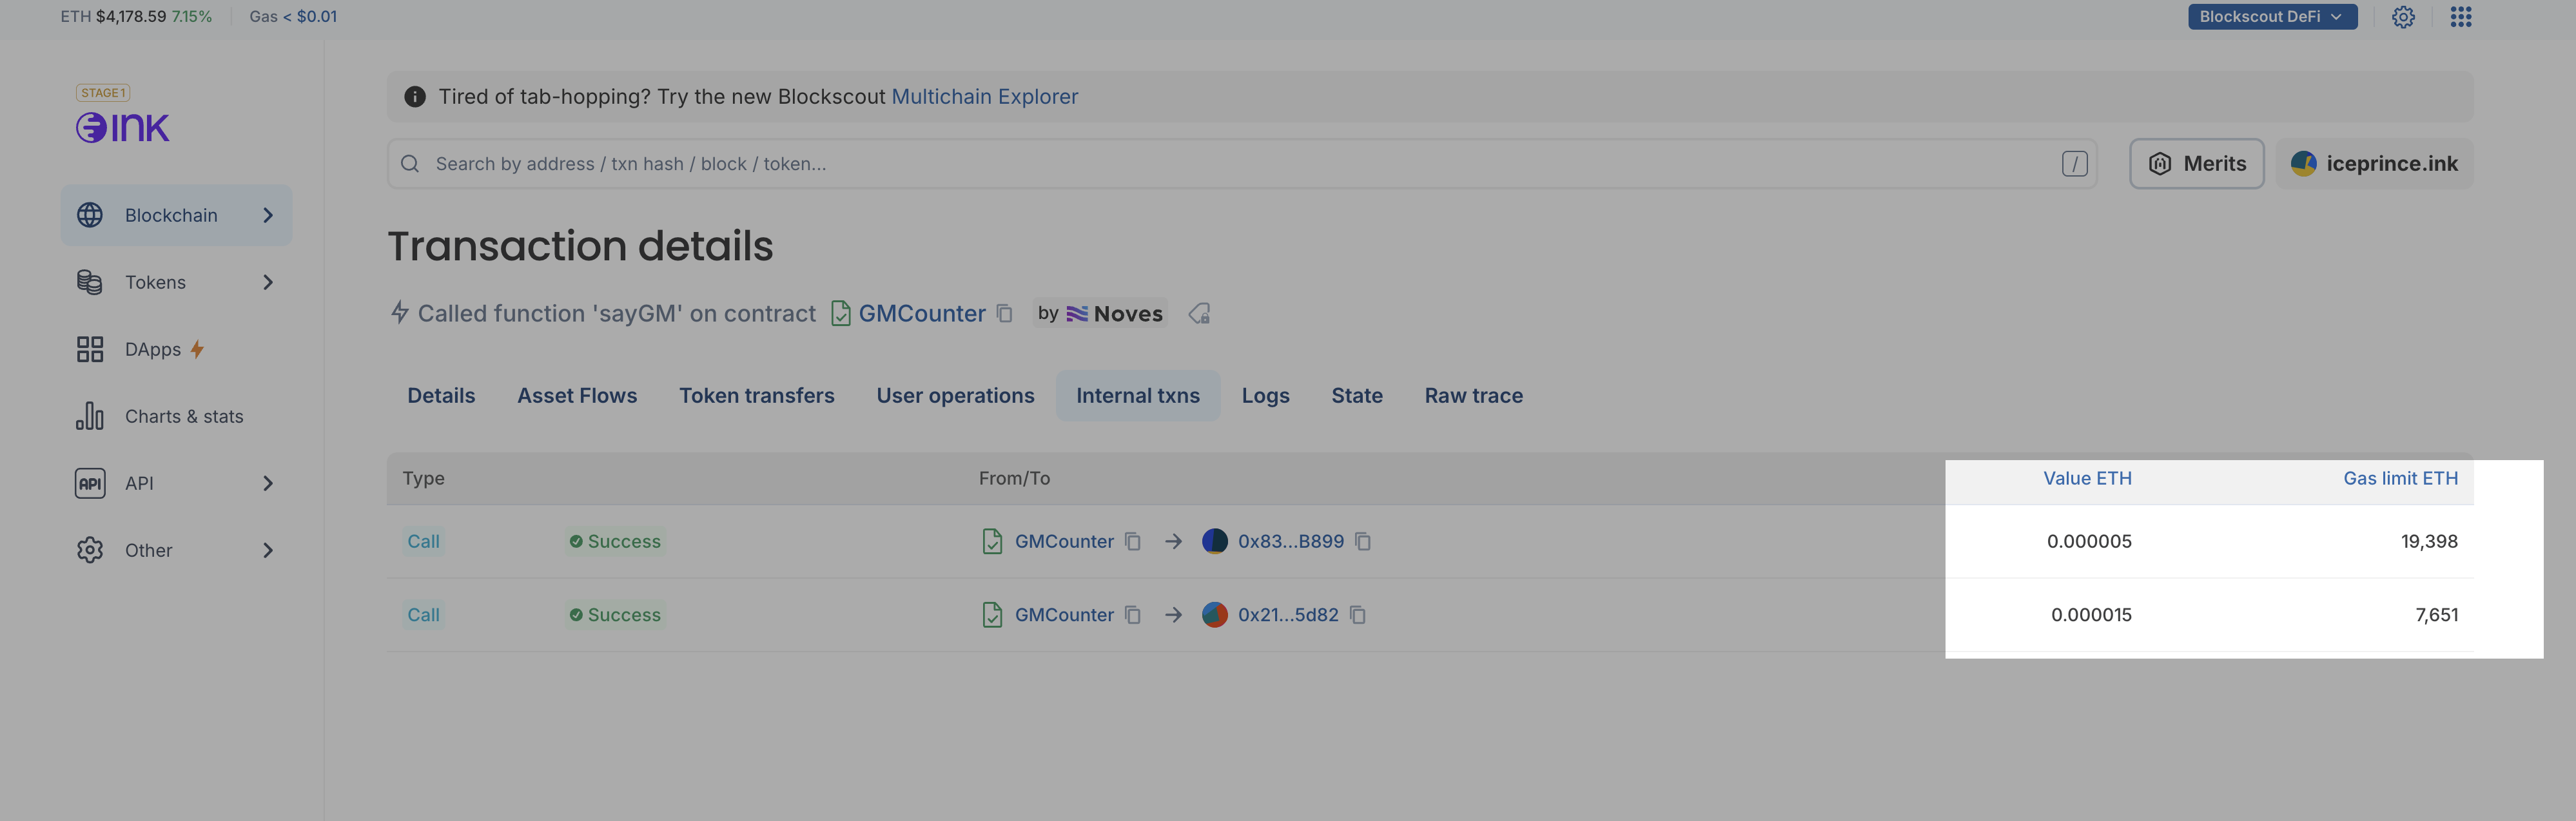This screenshot has height=821, width=2576.
Task: Copy address 0x83...B899
Action: point(1362,541)
